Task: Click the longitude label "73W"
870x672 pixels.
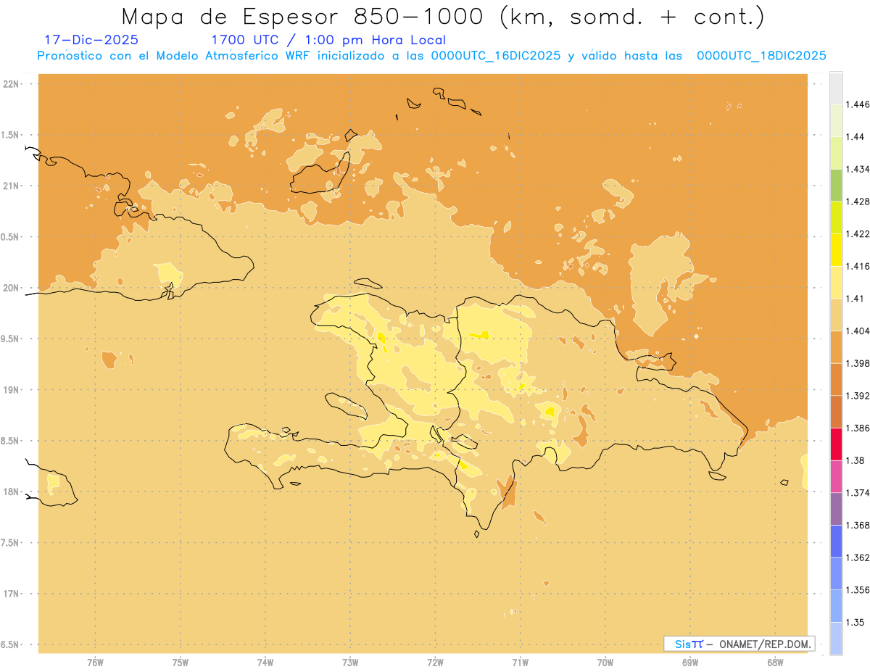Action: [x=350, y=662]
